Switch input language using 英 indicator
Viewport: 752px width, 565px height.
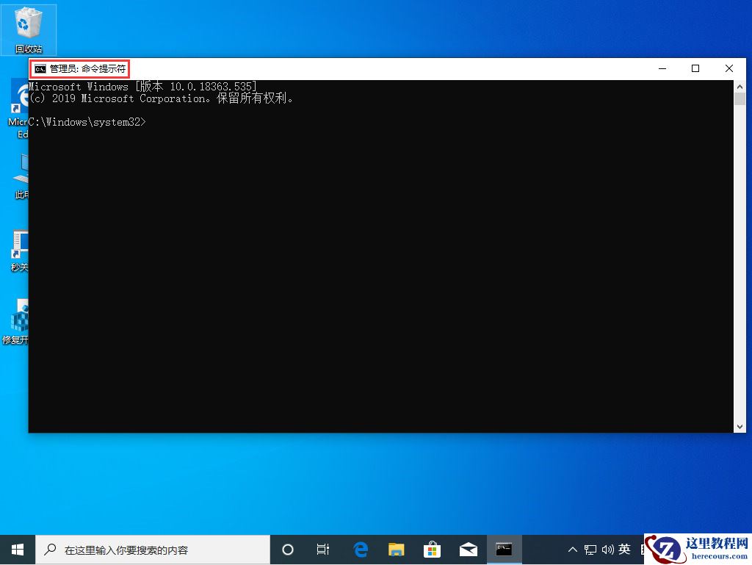tap(624, 549)
